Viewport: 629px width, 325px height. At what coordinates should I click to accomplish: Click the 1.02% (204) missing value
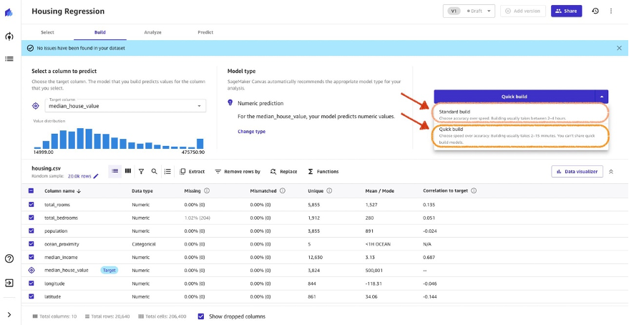(198, 218)
